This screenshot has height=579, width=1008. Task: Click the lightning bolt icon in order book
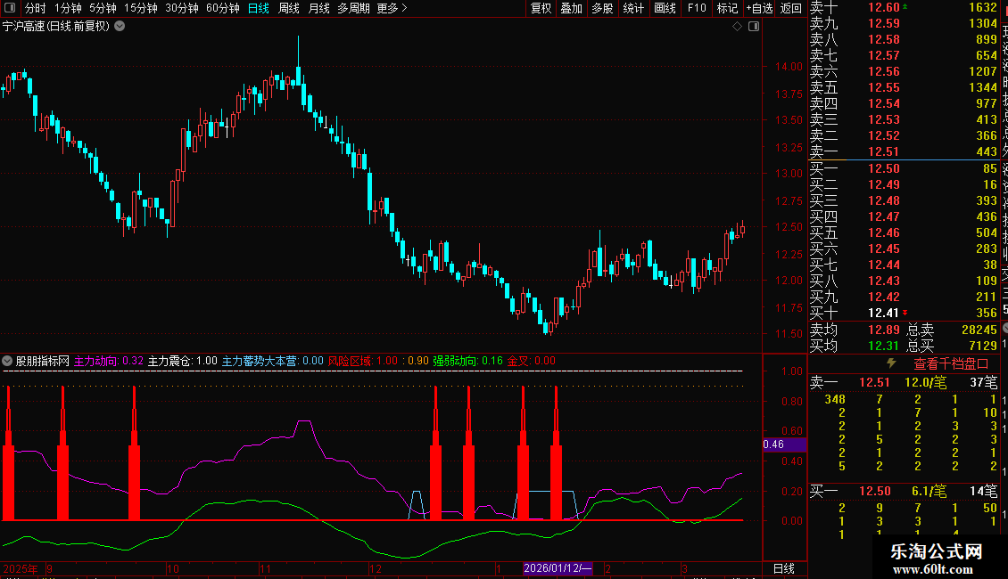click(x=890, y=363)
